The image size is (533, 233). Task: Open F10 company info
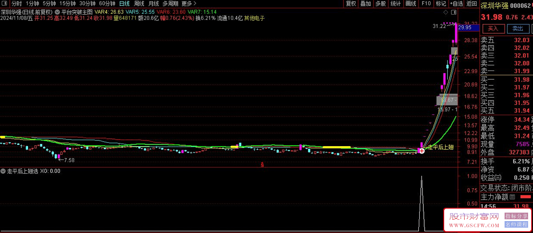point(426,4)
